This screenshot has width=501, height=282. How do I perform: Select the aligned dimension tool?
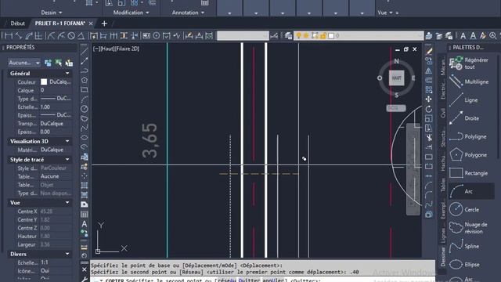pyautogui.click(x=19, y=36)
